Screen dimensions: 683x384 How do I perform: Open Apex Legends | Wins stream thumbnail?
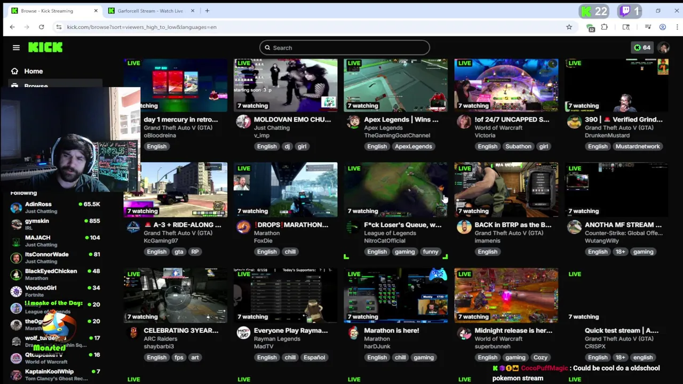395,85
